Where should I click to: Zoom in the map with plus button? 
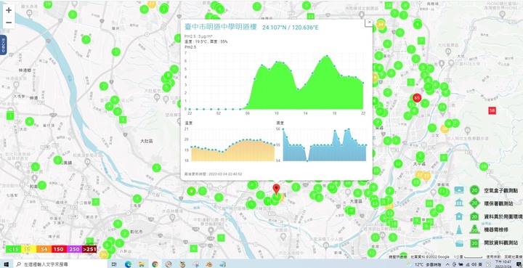9,10
